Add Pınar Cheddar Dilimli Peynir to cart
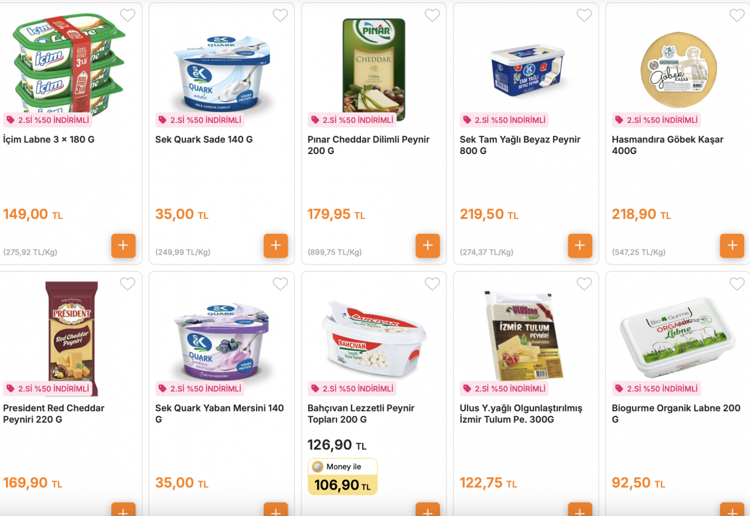Screen dimensions: 750x516 point(428,246)
